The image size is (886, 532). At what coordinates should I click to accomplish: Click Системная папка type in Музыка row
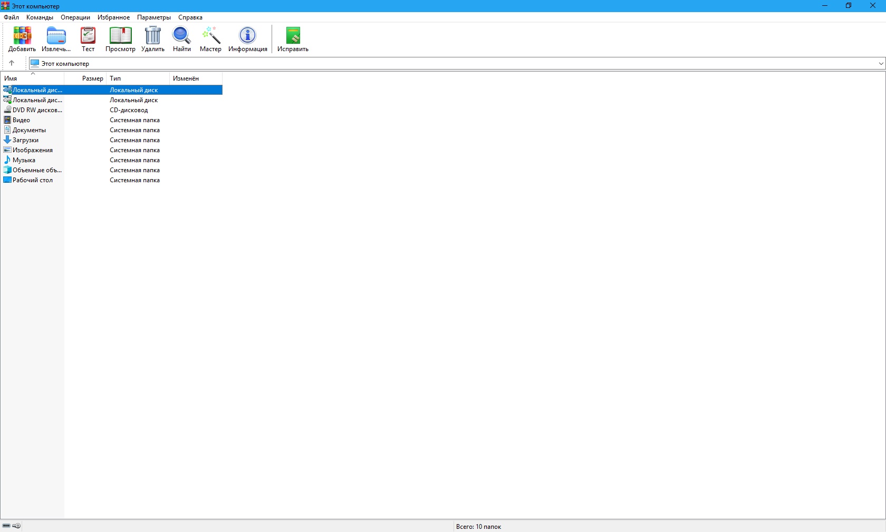134,160
